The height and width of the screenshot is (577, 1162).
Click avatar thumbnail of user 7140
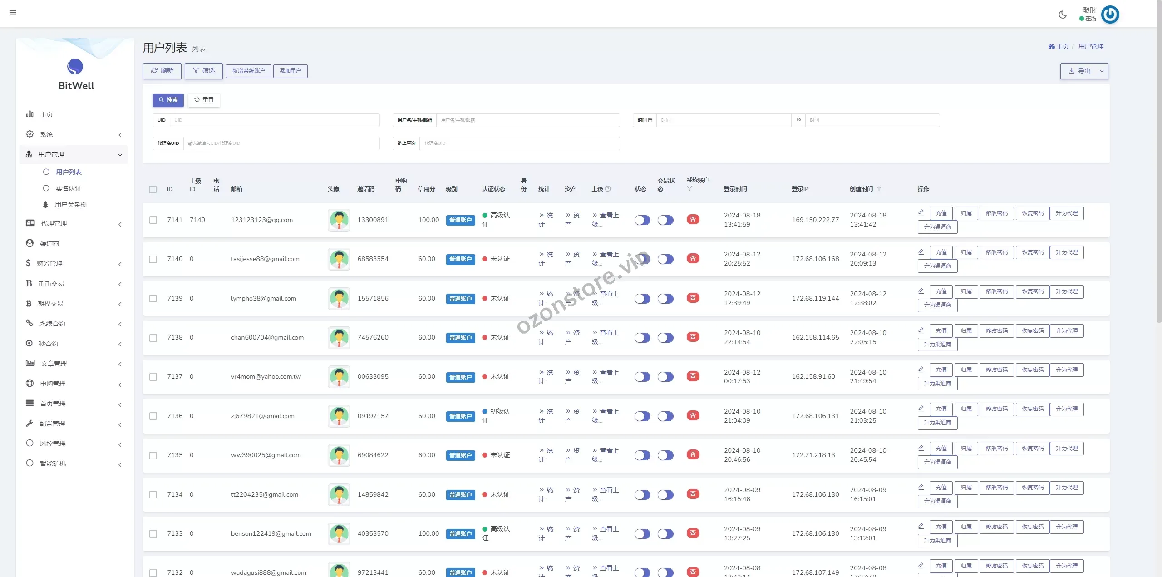tap(339, 259)
